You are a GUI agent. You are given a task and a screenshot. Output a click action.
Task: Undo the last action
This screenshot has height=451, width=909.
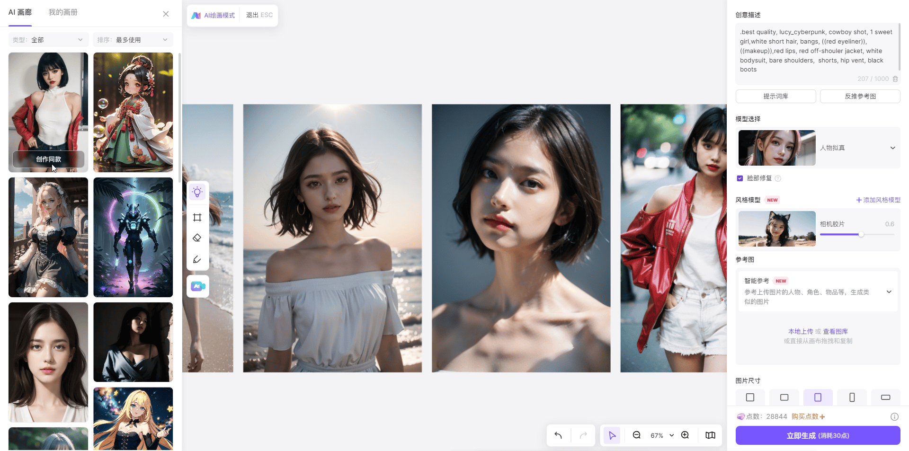pos(558,435)
